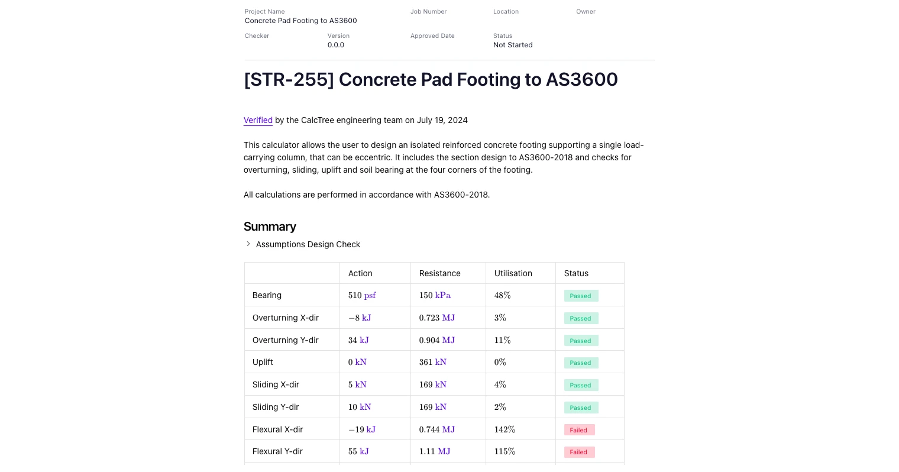
Task: Click the Failed badge for Flexural X-dir
Action: click(578, 430)
